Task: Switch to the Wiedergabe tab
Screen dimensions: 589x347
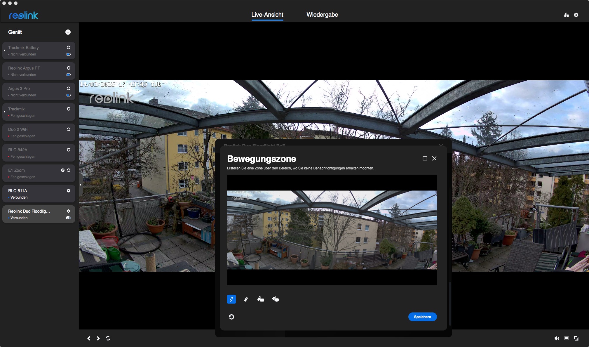Action: tap(322, 15)
